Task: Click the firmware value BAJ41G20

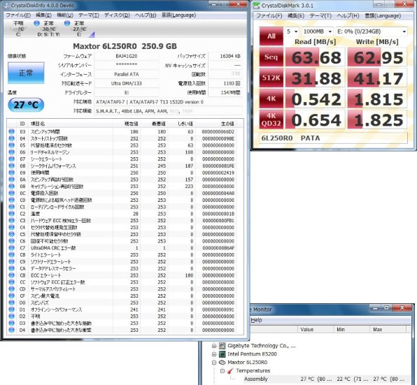Action: coord(127,57)
